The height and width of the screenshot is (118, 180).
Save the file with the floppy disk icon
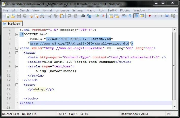click(x=19, y=16)
